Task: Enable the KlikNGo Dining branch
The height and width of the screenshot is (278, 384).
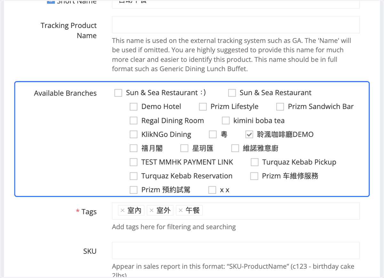Action: click(133, 134)
